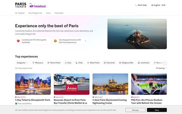Click the yellow trust badge icon
Image resolution: width=182 pixels, height=114 pixels.
point(55,41)
